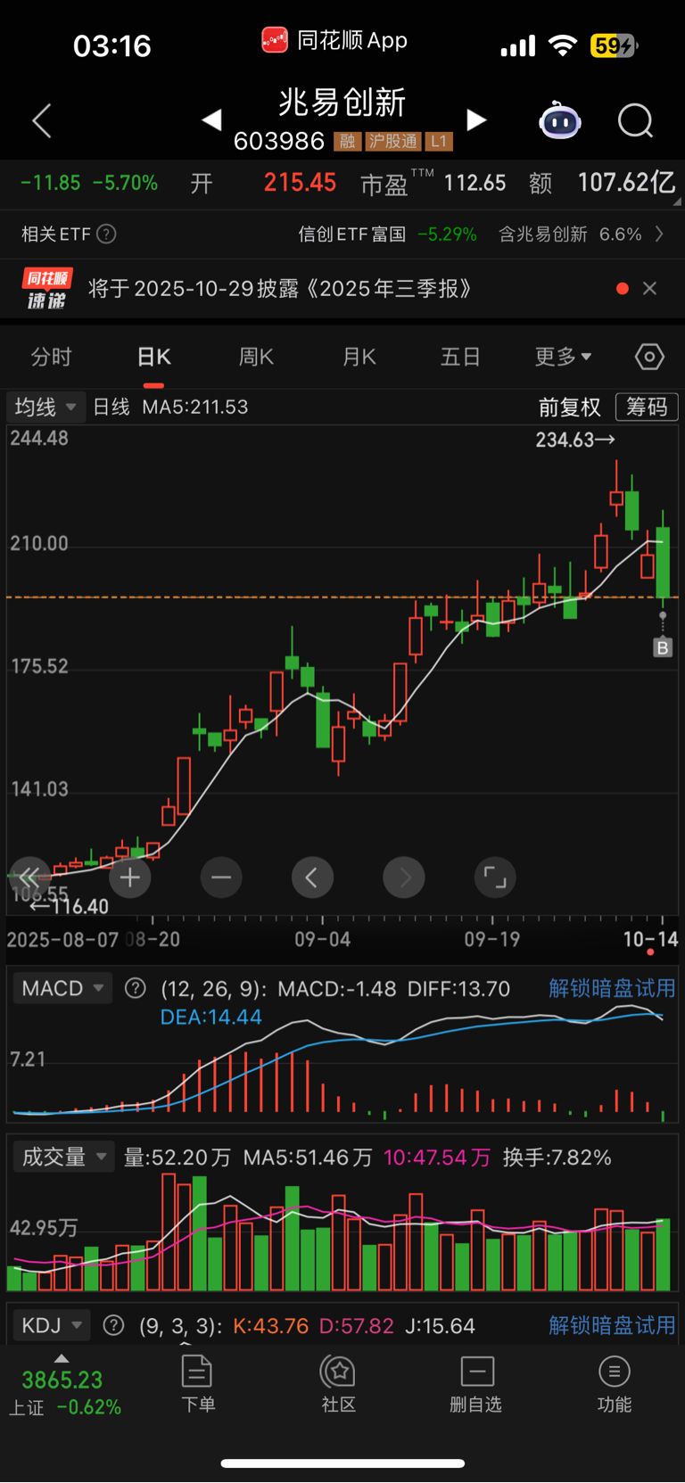The width and height of the screenshot is (685, 1483).
Task: Toggle the 筹码 chip distribution button
Action: (647, 407)
